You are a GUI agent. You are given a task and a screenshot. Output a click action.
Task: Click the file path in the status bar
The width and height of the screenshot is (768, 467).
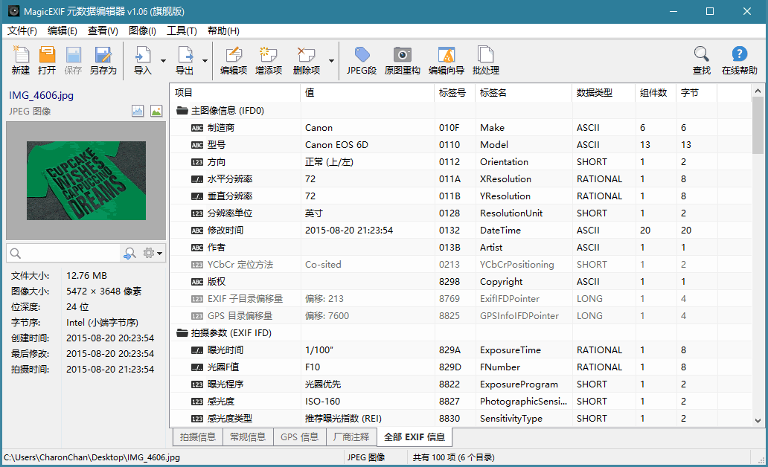pos(92,457)
